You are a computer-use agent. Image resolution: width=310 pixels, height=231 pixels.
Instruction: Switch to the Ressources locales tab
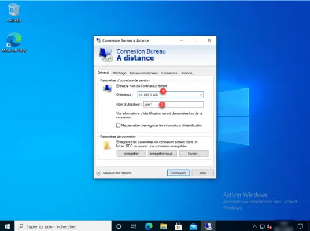pos(144,73)
